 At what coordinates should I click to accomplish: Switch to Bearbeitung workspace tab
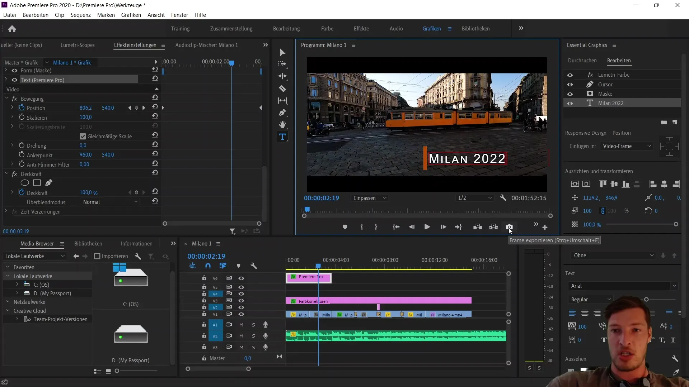point(286,28)
